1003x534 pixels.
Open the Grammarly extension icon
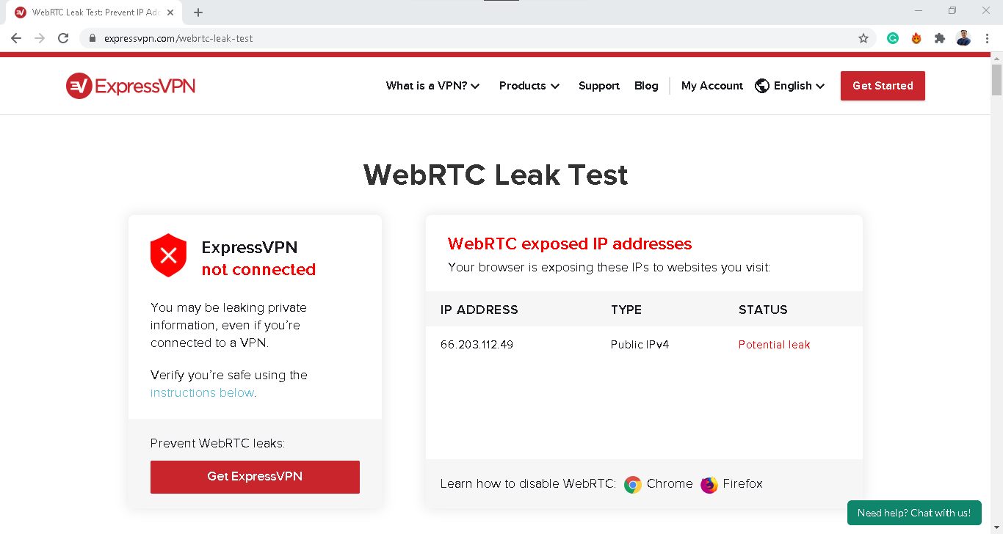[892, 37]
